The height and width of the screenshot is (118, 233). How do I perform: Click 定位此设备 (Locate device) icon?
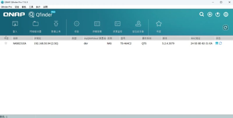138,24
